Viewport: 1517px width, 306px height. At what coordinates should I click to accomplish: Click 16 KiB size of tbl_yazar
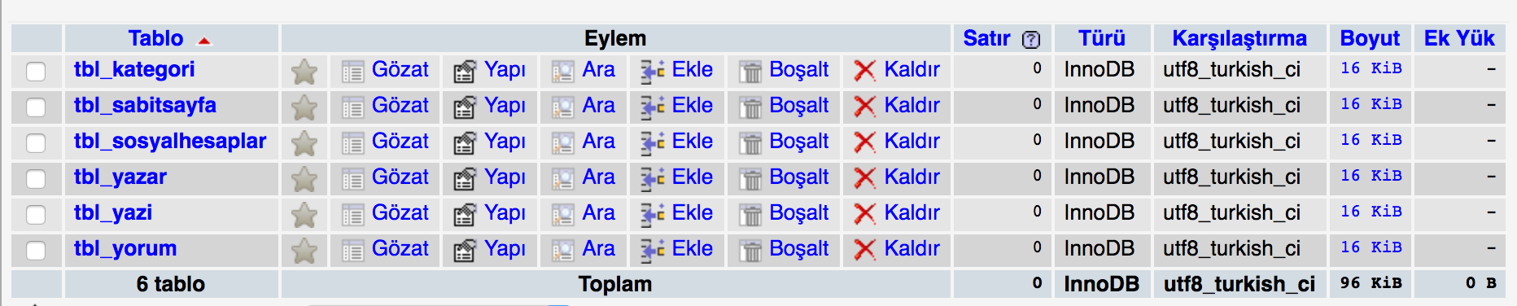pos(1371,176)
